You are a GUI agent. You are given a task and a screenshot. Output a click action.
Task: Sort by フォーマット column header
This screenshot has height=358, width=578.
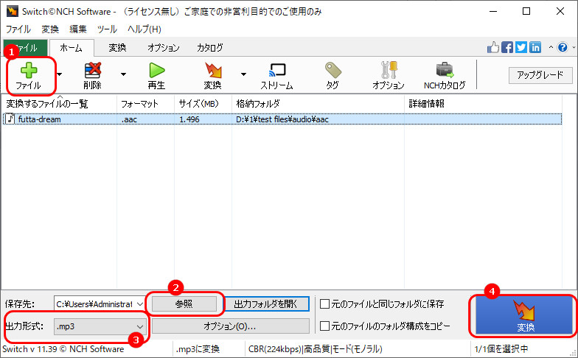click(145, 104)
